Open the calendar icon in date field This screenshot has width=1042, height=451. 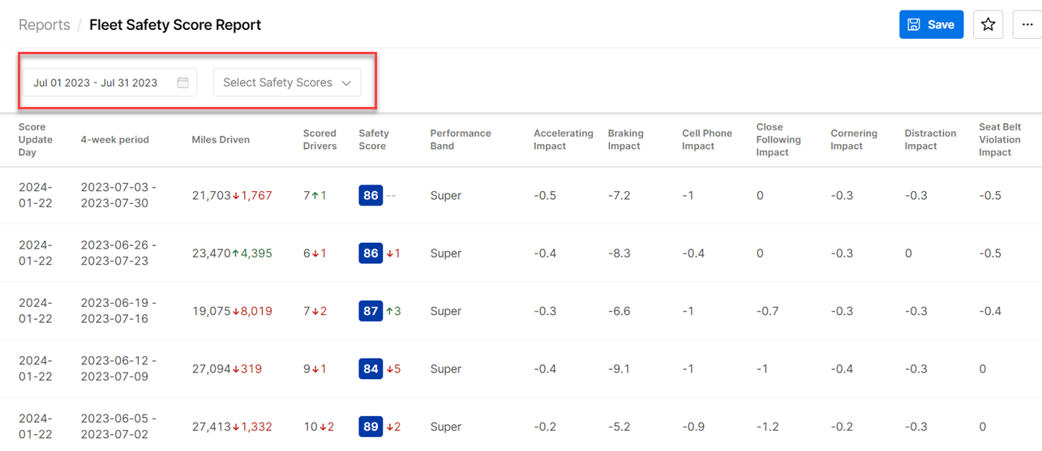(182, 83)
